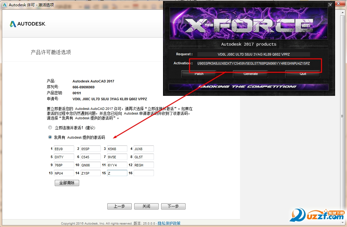Click activation code field 8 containing GL5T
Viewport: 347px width, 227px height.
(143, 157)
